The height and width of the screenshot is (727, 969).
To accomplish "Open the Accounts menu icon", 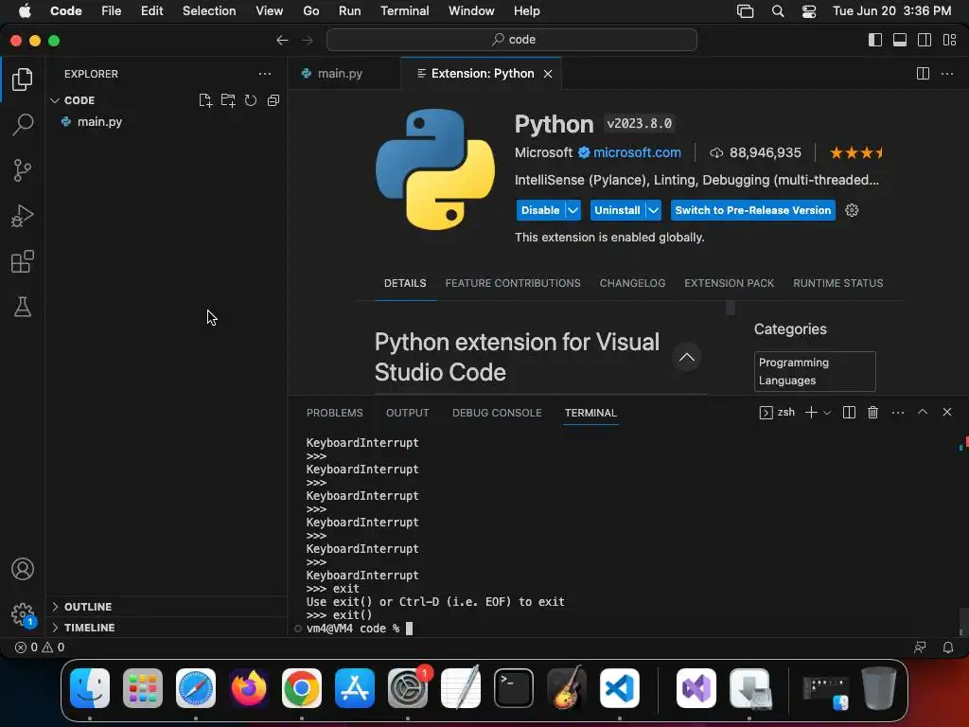I will [23, 569].
